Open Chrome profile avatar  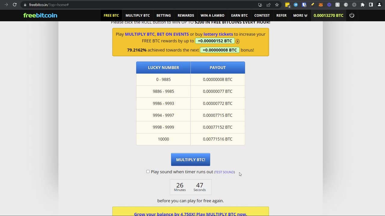click(x=379, y=5)
